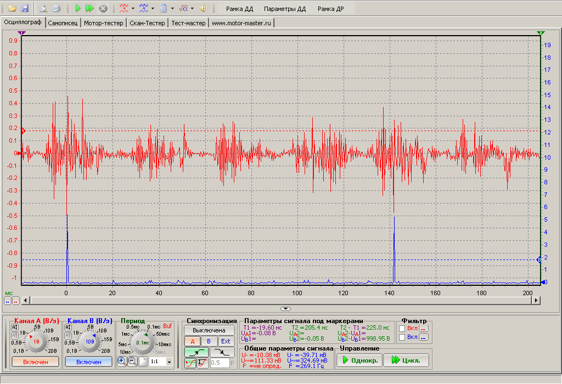Click the trigger level field showing 0.5
The width and height of the screenshot is (562, 384).
(x=220, y=363)
